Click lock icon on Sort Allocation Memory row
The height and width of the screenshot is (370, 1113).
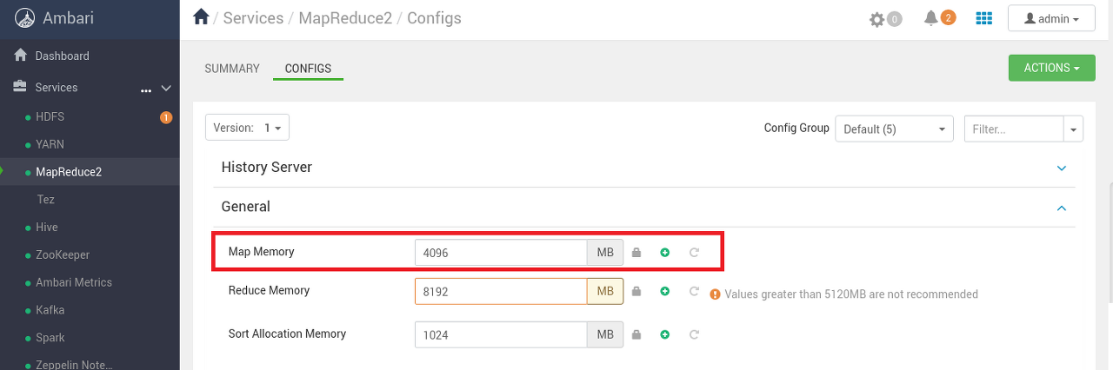(636, 334)
